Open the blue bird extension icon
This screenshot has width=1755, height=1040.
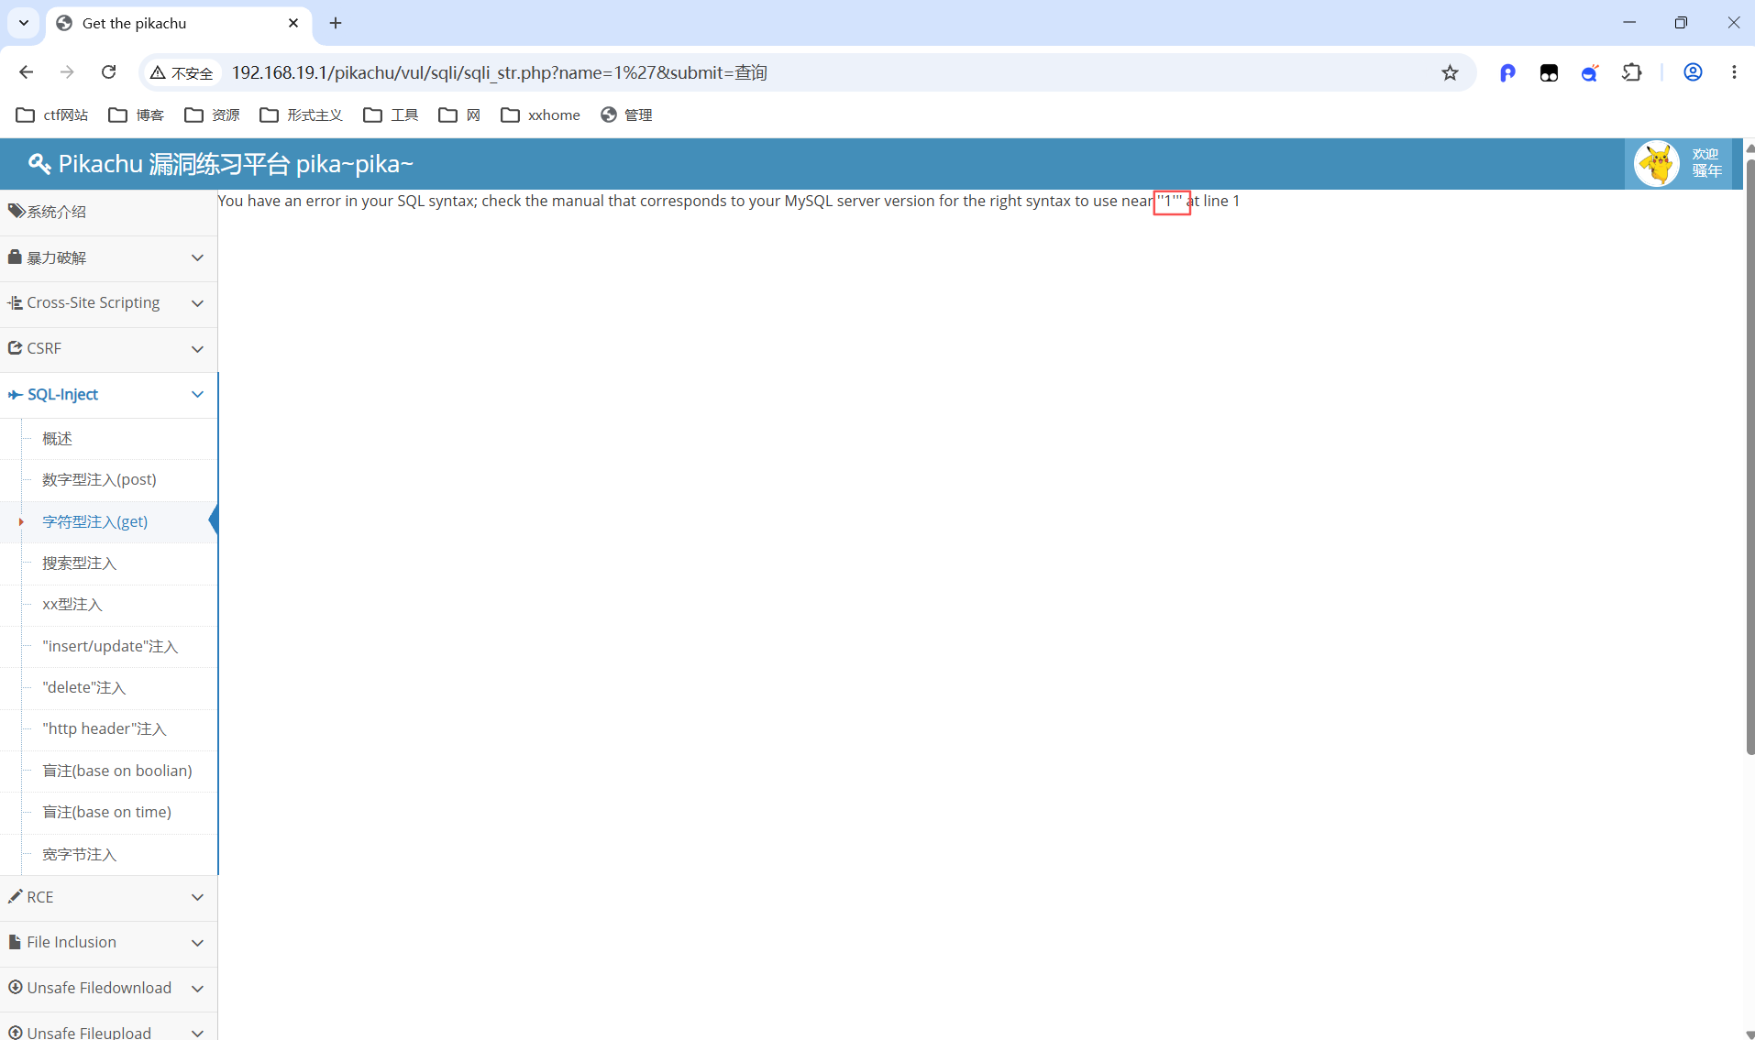coord(1590,72)
